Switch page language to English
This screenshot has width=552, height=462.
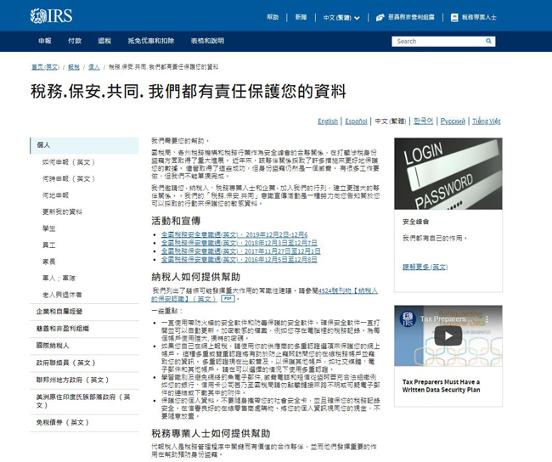[328, 121]
